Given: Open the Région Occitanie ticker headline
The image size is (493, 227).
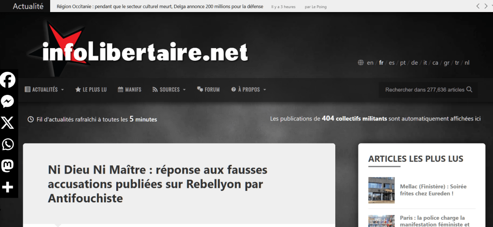Looking at the screenshot, I should (x=160, y=6).
